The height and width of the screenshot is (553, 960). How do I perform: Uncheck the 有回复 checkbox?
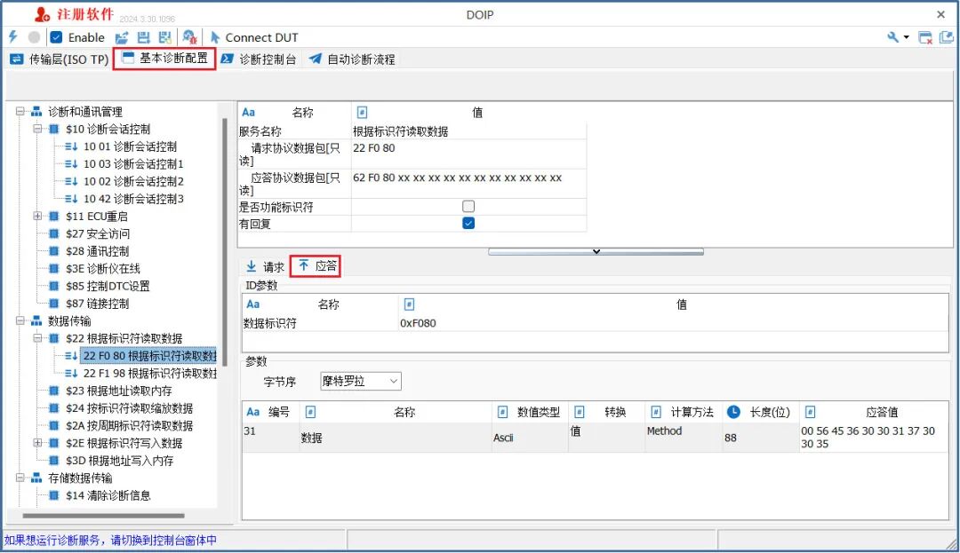(468, 223)
